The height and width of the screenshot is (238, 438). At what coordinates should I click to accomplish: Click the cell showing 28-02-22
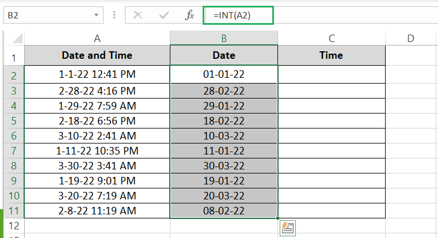click(x=224, y=91)
